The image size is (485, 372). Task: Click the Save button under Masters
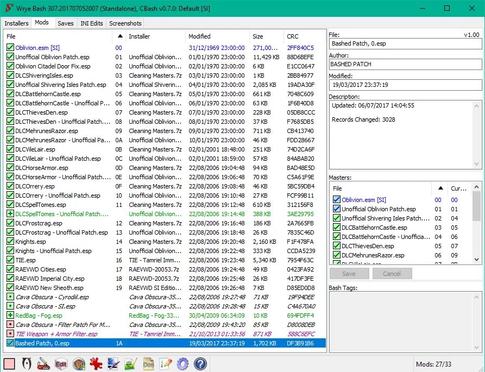(349, 274)
